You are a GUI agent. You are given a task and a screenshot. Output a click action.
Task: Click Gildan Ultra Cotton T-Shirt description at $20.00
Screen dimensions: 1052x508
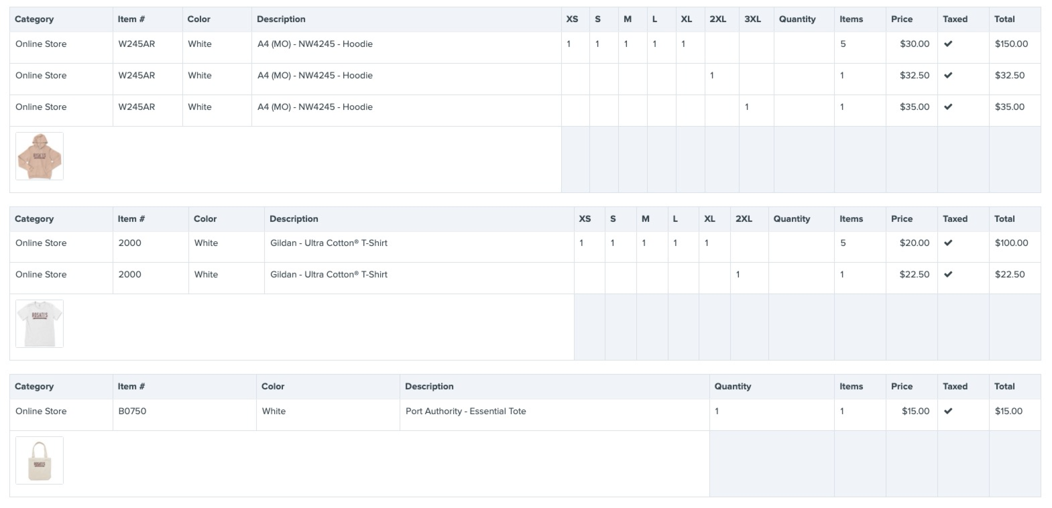pos(329,243)
